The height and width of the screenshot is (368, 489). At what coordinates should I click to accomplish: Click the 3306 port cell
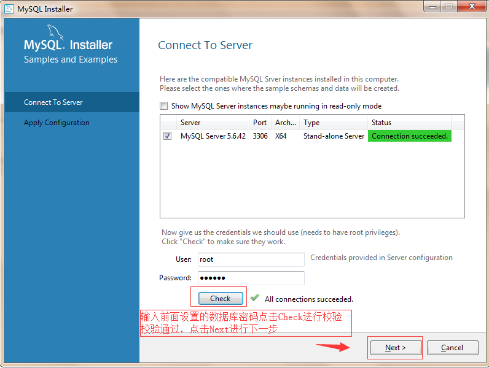coord(260,136)
